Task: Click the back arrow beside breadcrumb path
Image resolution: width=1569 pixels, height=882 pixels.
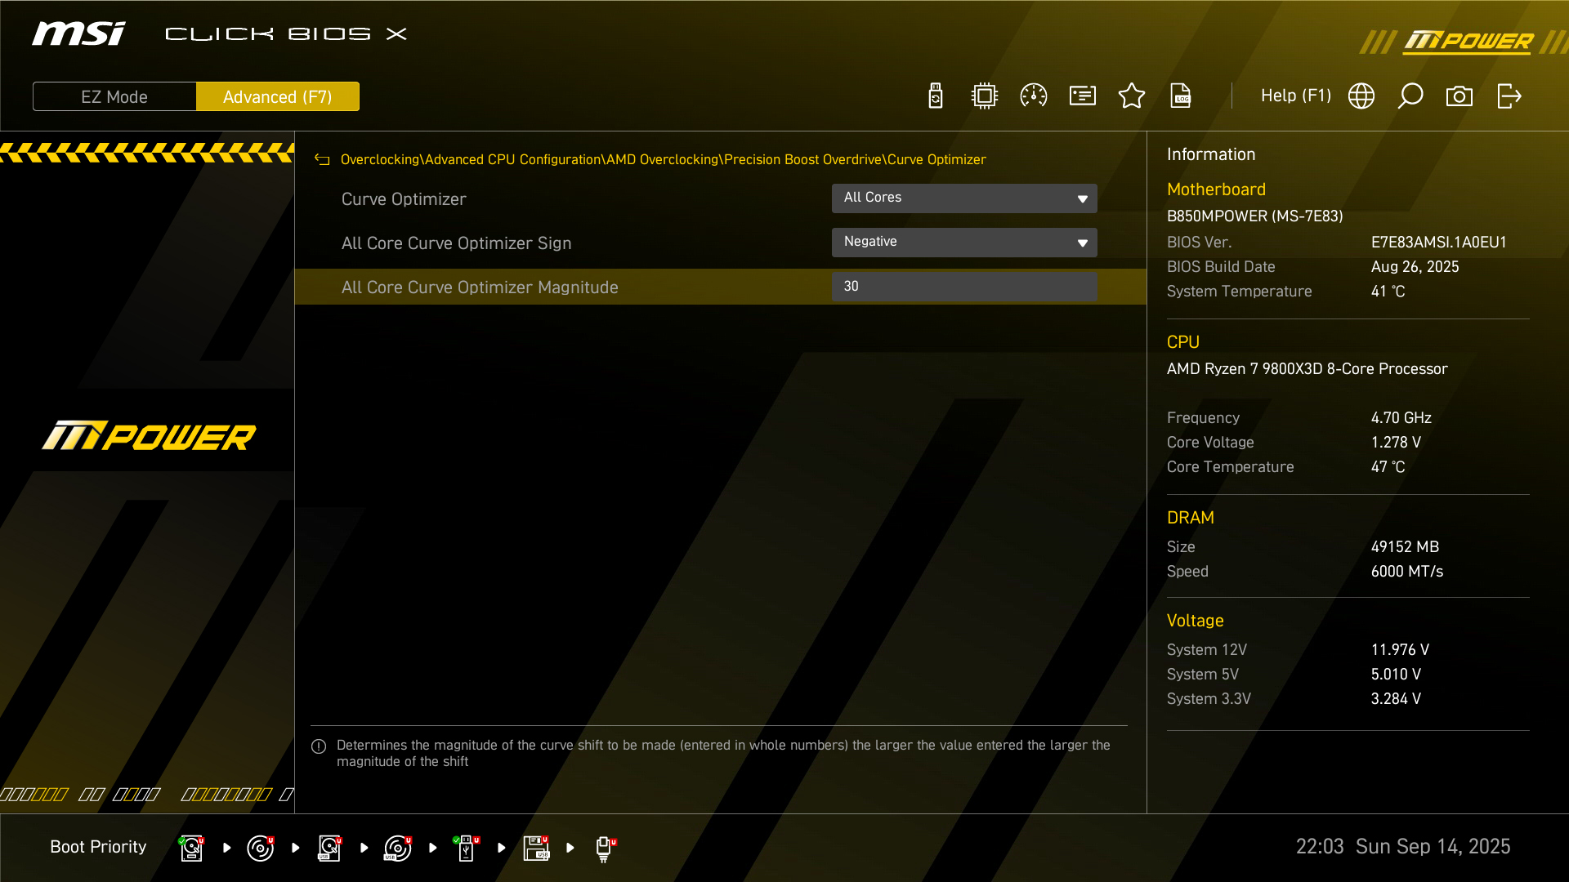Action: pyautogui.click(x=322, y=160)
